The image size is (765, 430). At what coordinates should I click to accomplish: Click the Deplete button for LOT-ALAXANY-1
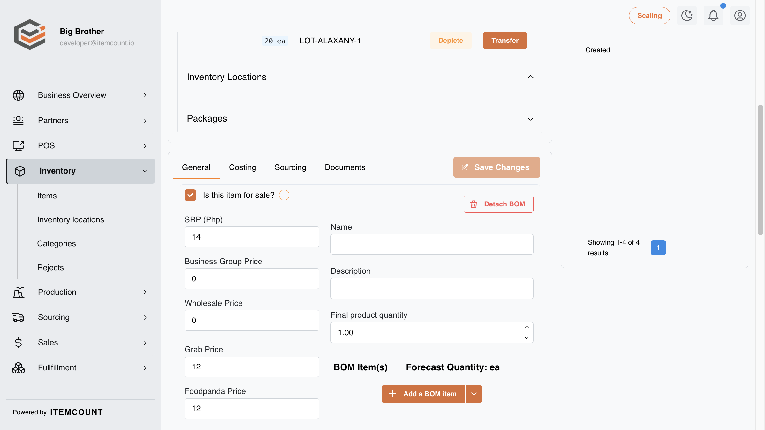(x=451, y=41)
